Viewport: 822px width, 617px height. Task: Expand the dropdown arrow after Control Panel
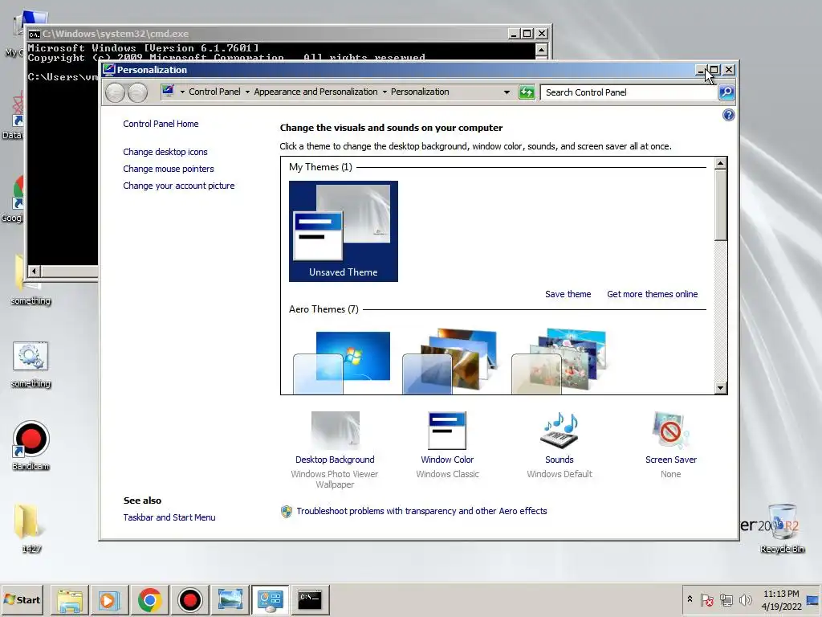click(247, 92)
